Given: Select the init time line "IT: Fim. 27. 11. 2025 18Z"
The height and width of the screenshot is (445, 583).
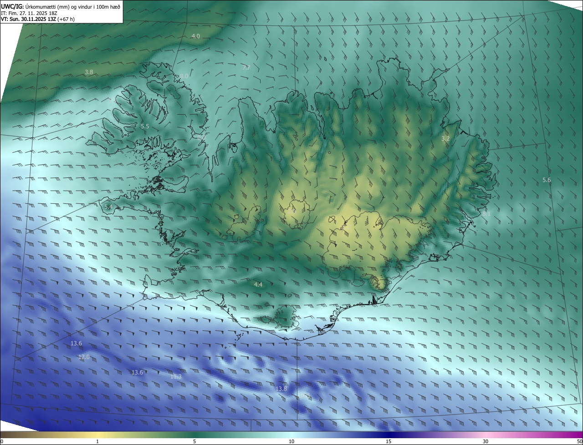Looking at the screenshot, I should point(29,13).
